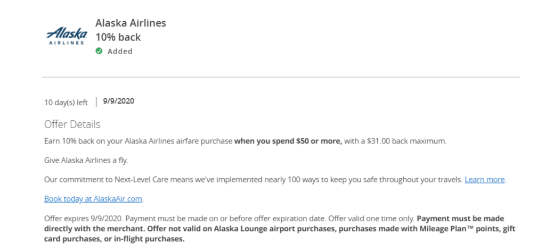Viewport: 545px width, 252px height.
Task: Click the Alaska Airlines logo
Action: tap(67, 36)
